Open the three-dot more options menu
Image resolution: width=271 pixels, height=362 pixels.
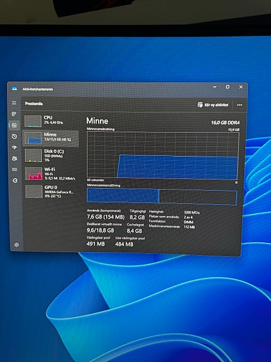(x=240, y=105)
